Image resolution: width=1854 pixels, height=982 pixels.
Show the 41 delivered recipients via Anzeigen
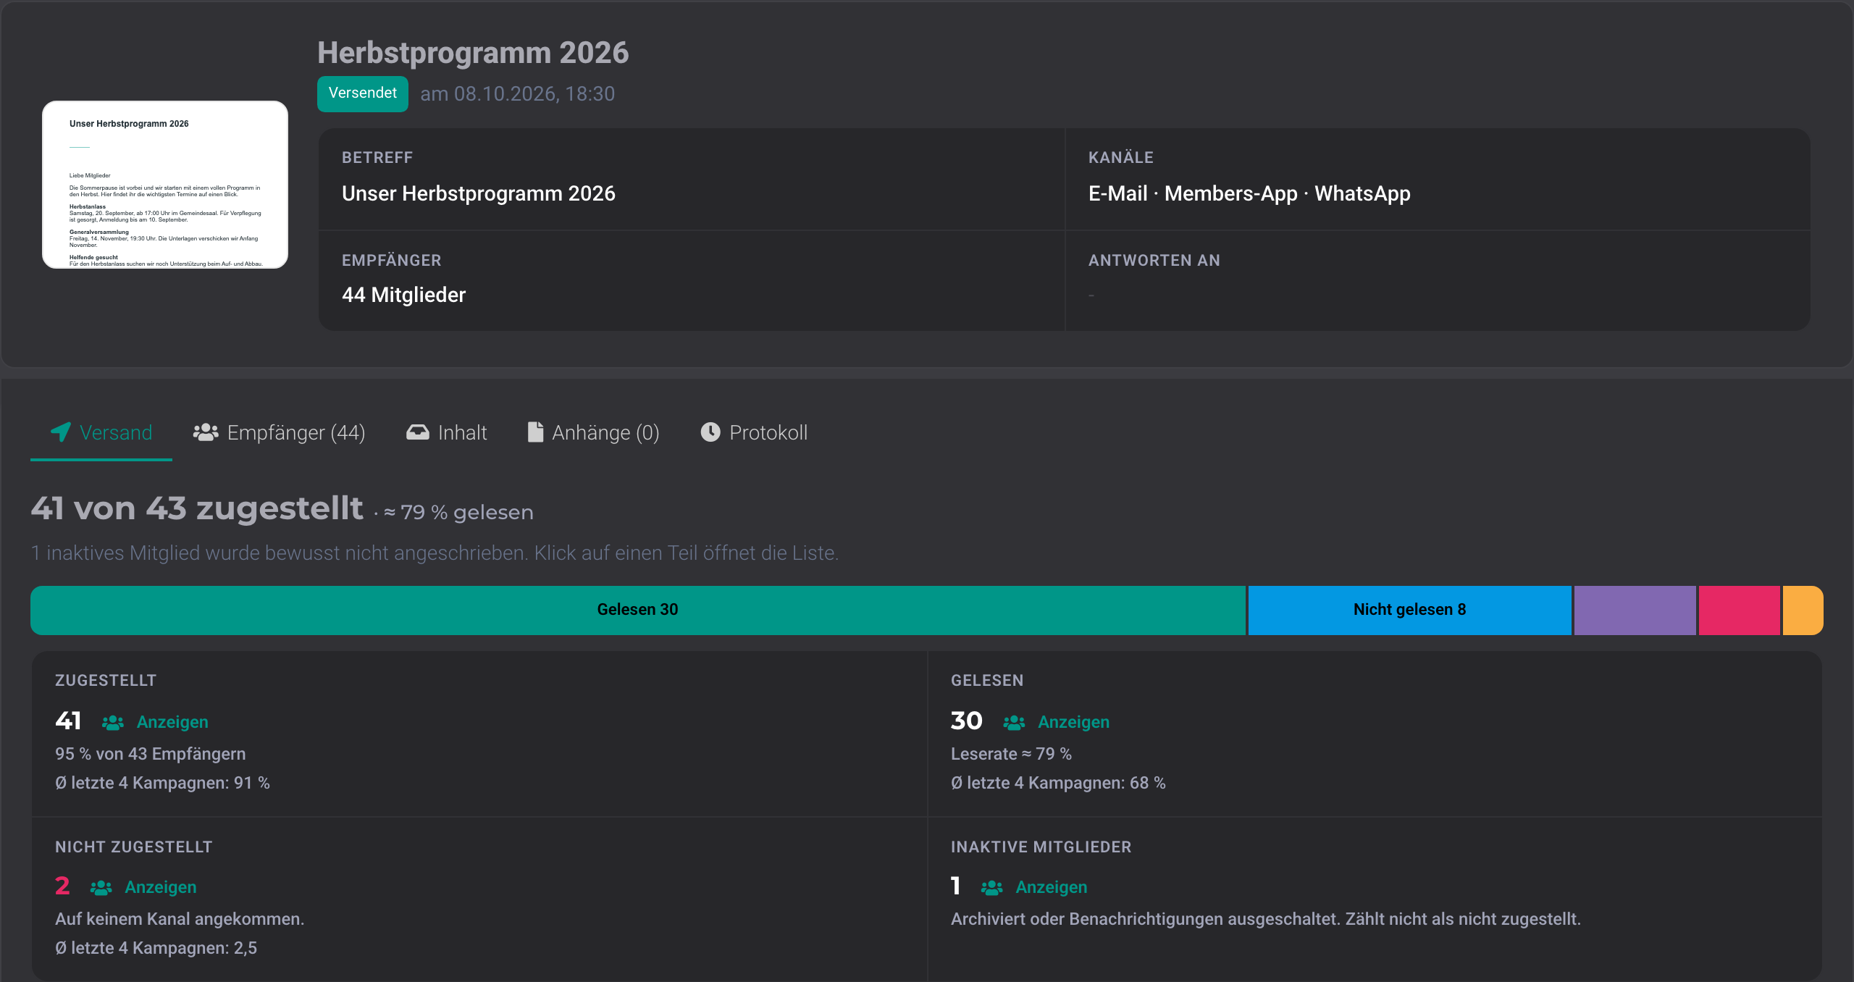(x=172, y=722)
